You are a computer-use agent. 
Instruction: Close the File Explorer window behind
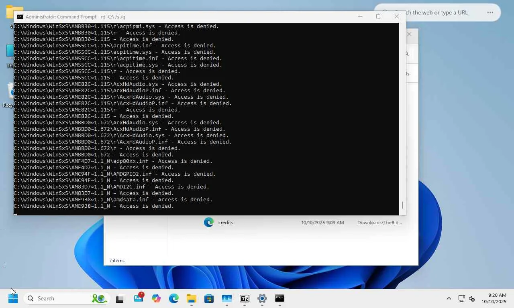coord(409,34)
